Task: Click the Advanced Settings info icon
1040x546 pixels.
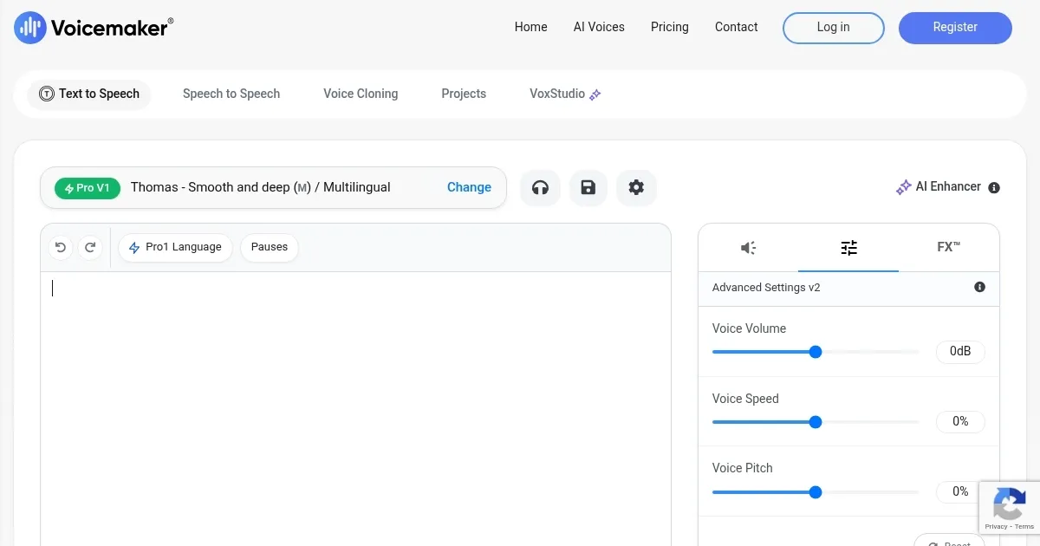Action: click(979, 287)
